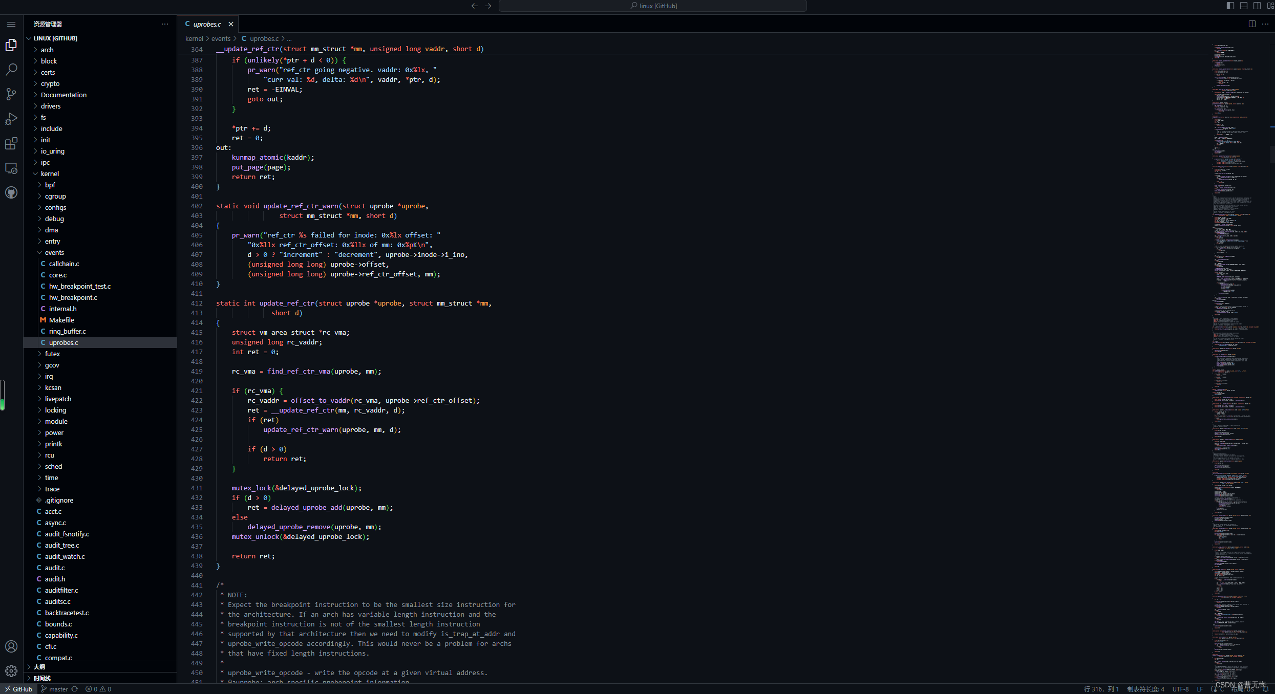Collapse the events folder
This screenshot has width=1275, height=694.
(54, 252)
